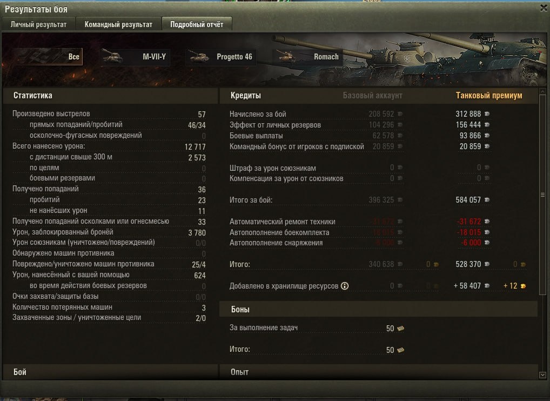Click the bond icon beside За выполнение задач

pyautogui.click(x=400, y=329)
